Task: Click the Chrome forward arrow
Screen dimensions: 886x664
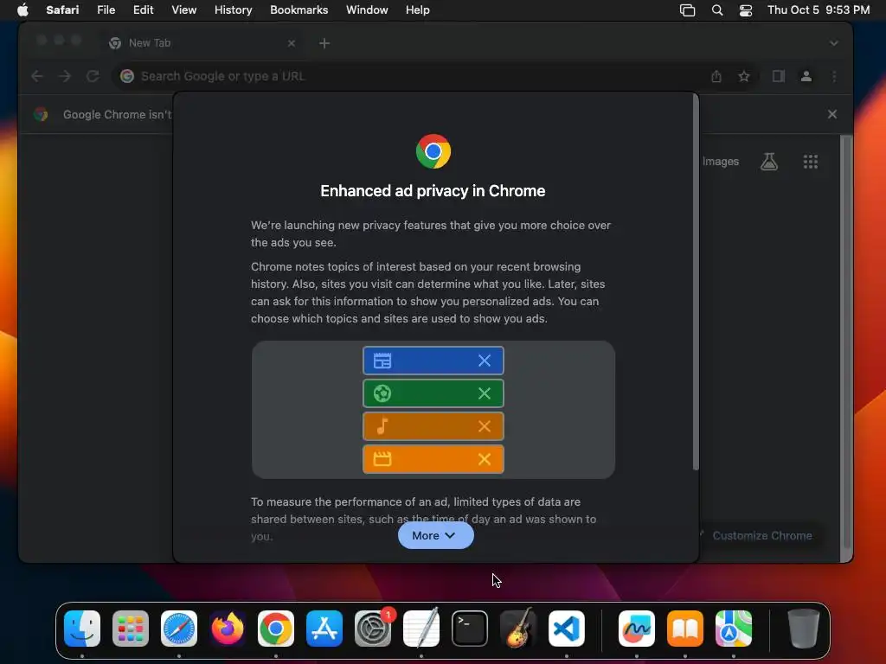Action: [x=65, y=76]
